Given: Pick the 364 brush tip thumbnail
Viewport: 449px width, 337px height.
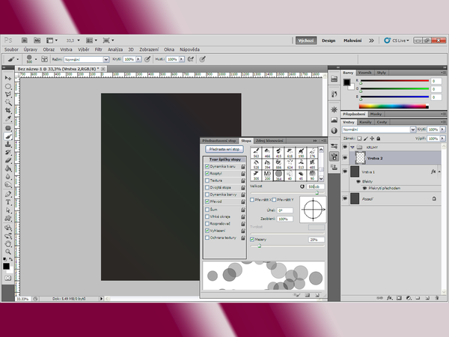Looking at the screenshot, I should [x=280, y=175].
